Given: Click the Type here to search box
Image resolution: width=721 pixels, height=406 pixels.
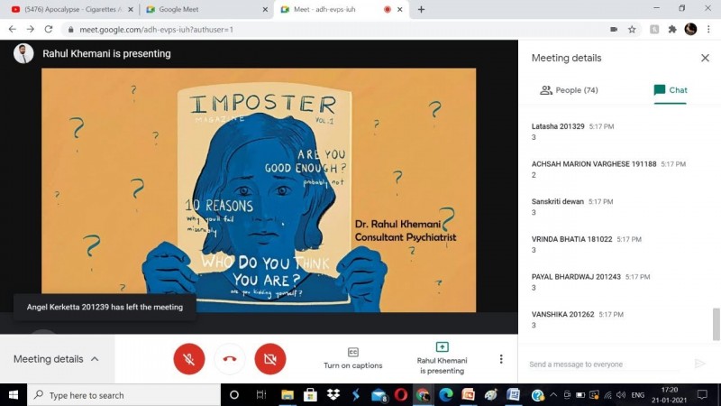Looking at the screenshot, I should click(123, 395).
